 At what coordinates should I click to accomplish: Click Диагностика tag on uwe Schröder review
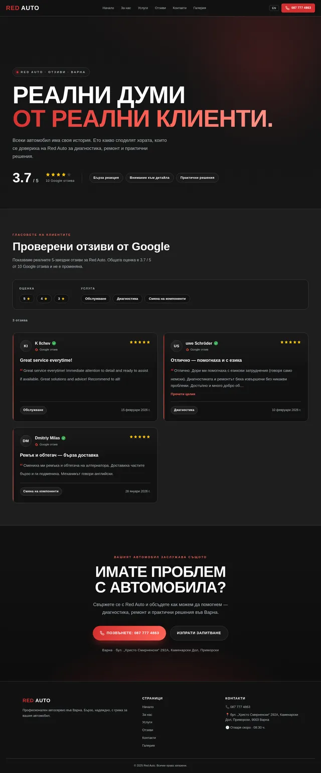point(184,410)
